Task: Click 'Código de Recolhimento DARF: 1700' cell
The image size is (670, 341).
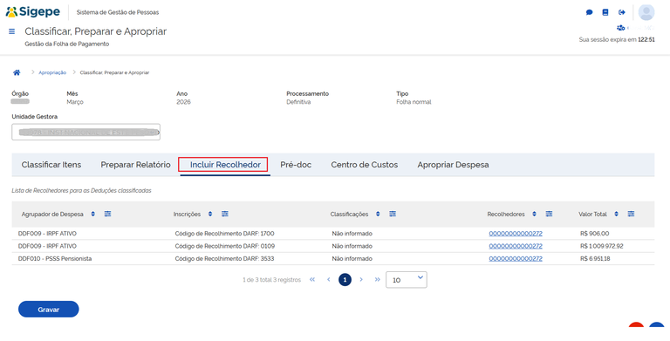Action: tap(225, 234)
